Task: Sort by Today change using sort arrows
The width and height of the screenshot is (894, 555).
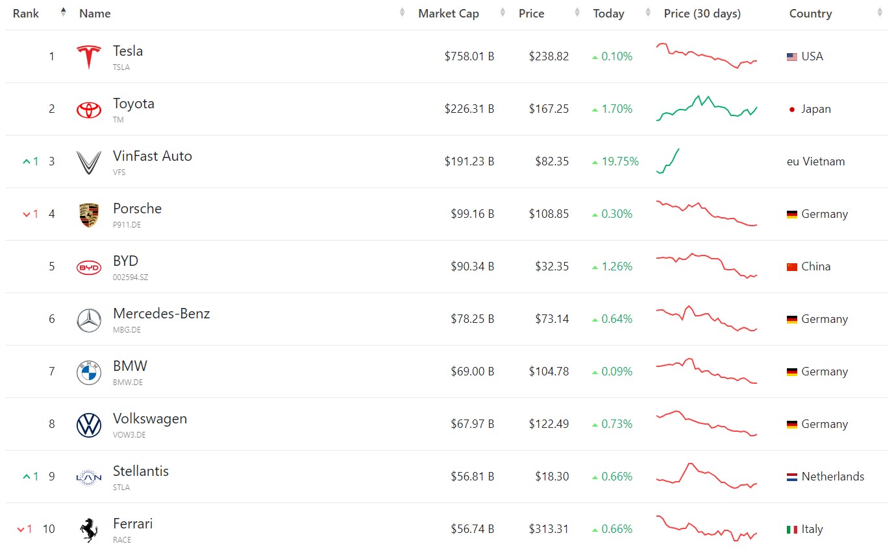Action: tap(648, 13)
